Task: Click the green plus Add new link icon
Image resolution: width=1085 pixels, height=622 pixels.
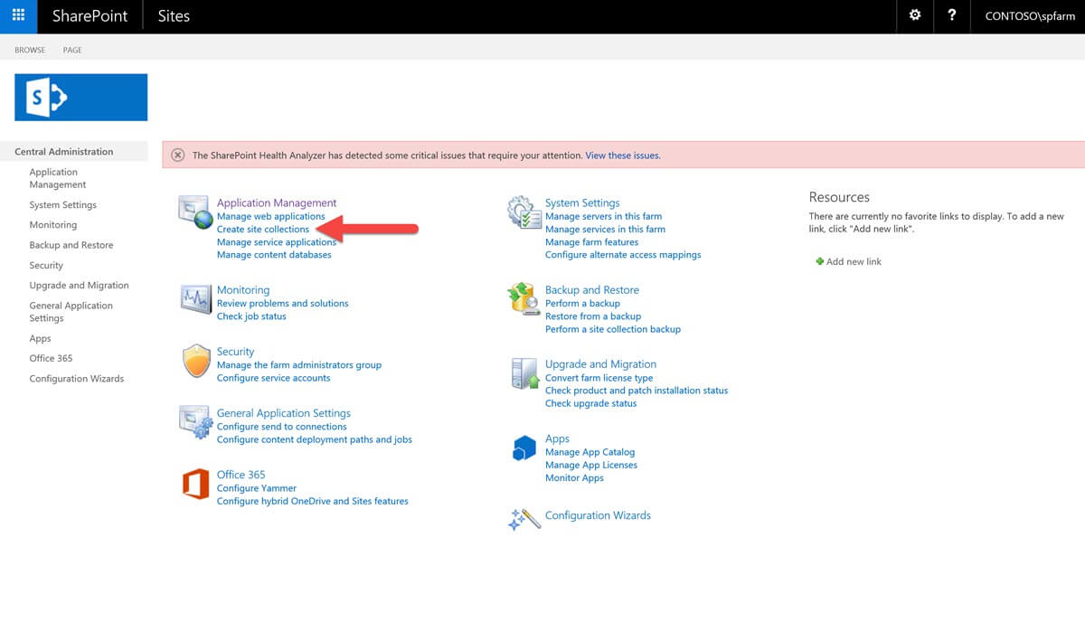Action: point(820,261)
